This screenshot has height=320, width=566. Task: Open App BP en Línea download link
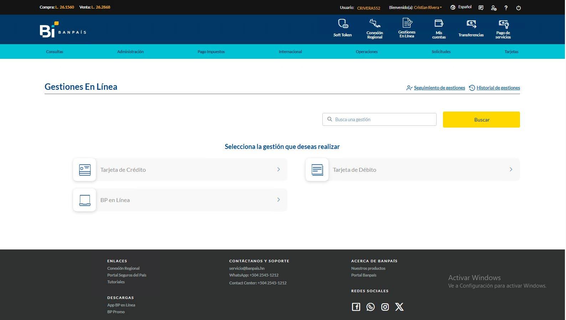click(121, 305)
